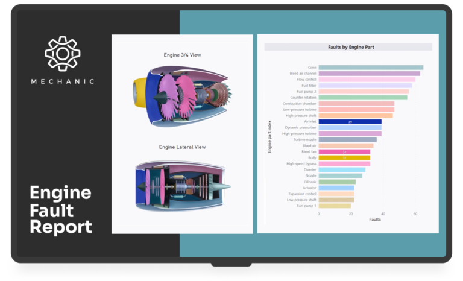Viewport: 463px width, 281px height.
Task: Select the Cone bar in chart
Action: tap(370, 68)
